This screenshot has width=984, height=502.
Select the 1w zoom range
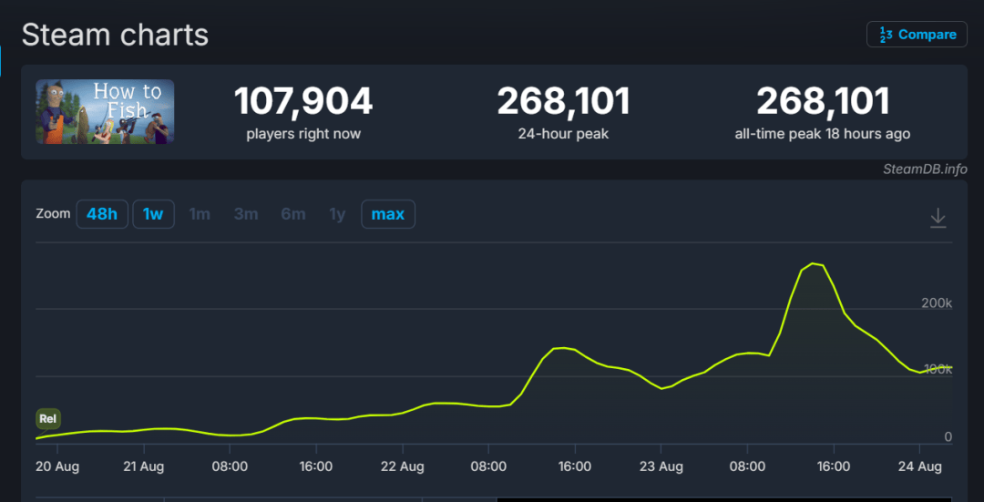pos(153,214)
